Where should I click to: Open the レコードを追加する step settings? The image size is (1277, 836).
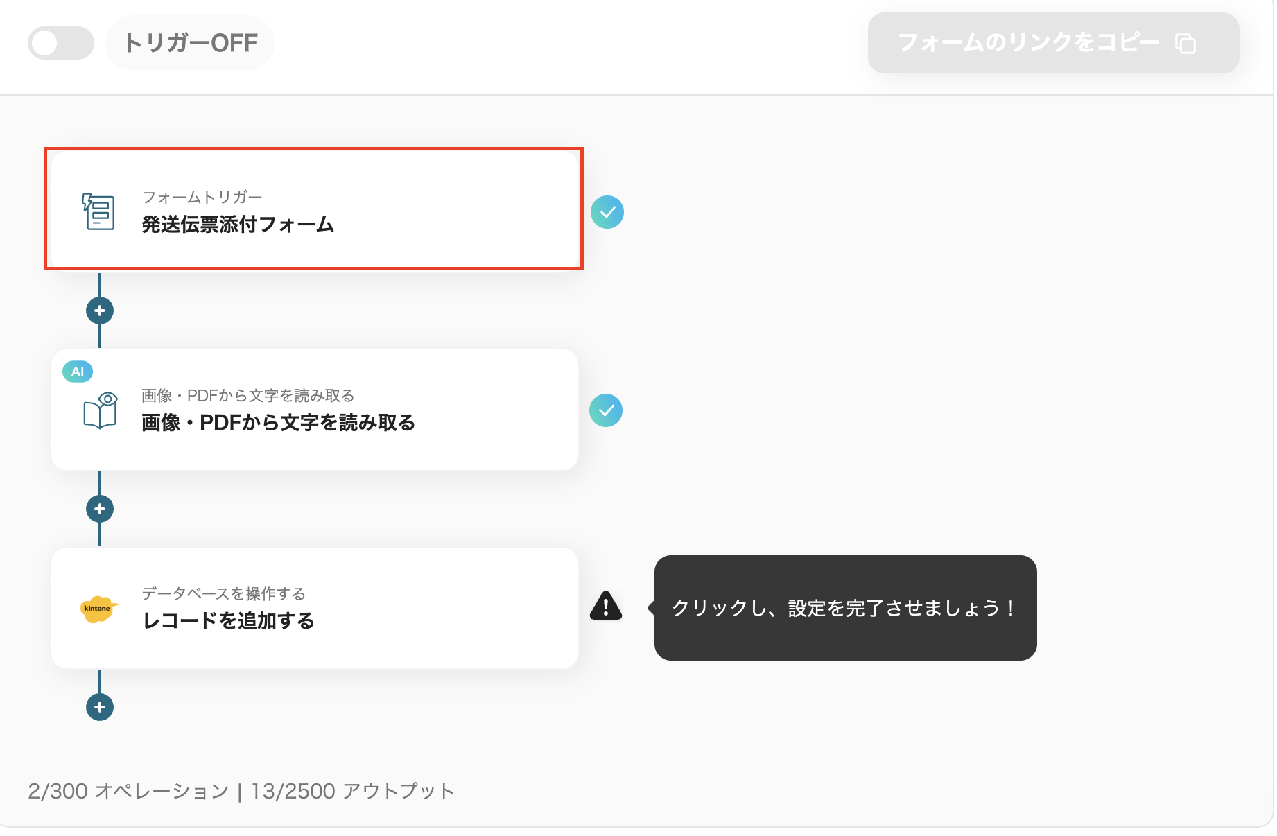(313, 608)
